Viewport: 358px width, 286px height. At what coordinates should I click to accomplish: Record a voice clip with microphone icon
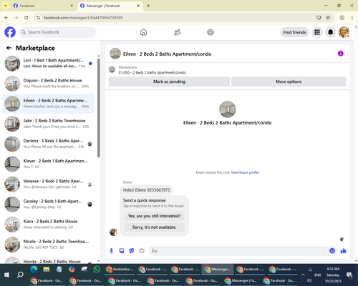[x=111, y=251]
